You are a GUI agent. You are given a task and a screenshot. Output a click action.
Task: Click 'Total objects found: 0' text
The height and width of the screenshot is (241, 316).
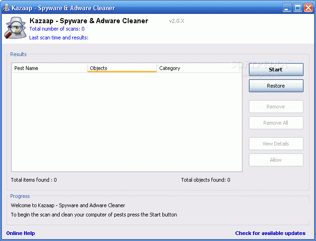coord(205,180)
